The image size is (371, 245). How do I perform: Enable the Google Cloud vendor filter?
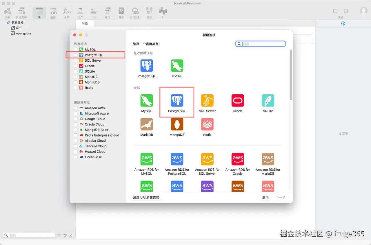76,119
